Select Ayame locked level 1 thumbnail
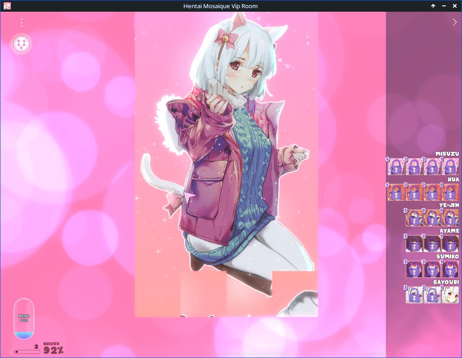 450,243
